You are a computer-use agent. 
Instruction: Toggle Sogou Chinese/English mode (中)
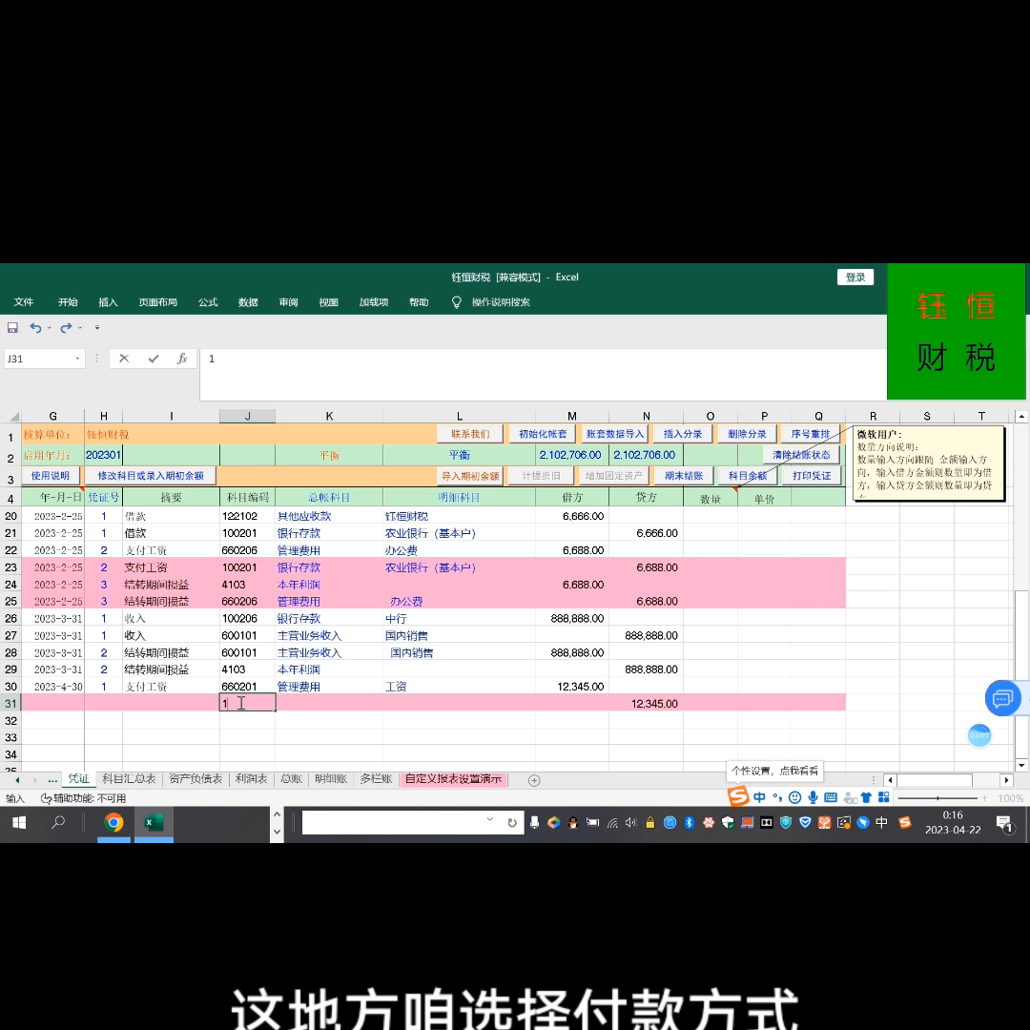click(x=759, y=797)
